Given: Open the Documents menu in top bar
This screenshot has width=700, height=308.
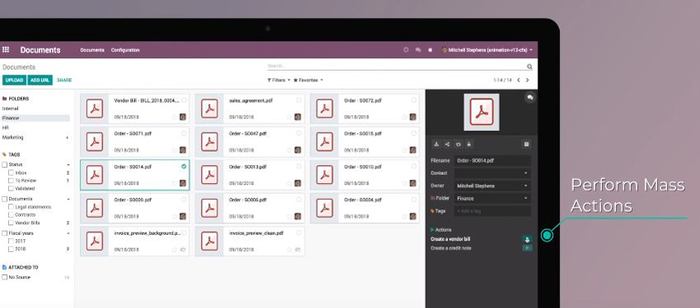Looking at the screenshot, I should 92,50.
